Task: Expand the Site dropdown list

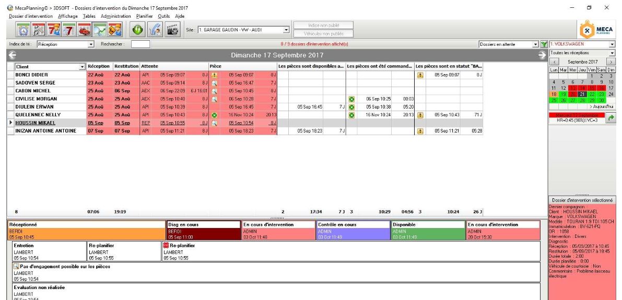Action: point(286,30)
